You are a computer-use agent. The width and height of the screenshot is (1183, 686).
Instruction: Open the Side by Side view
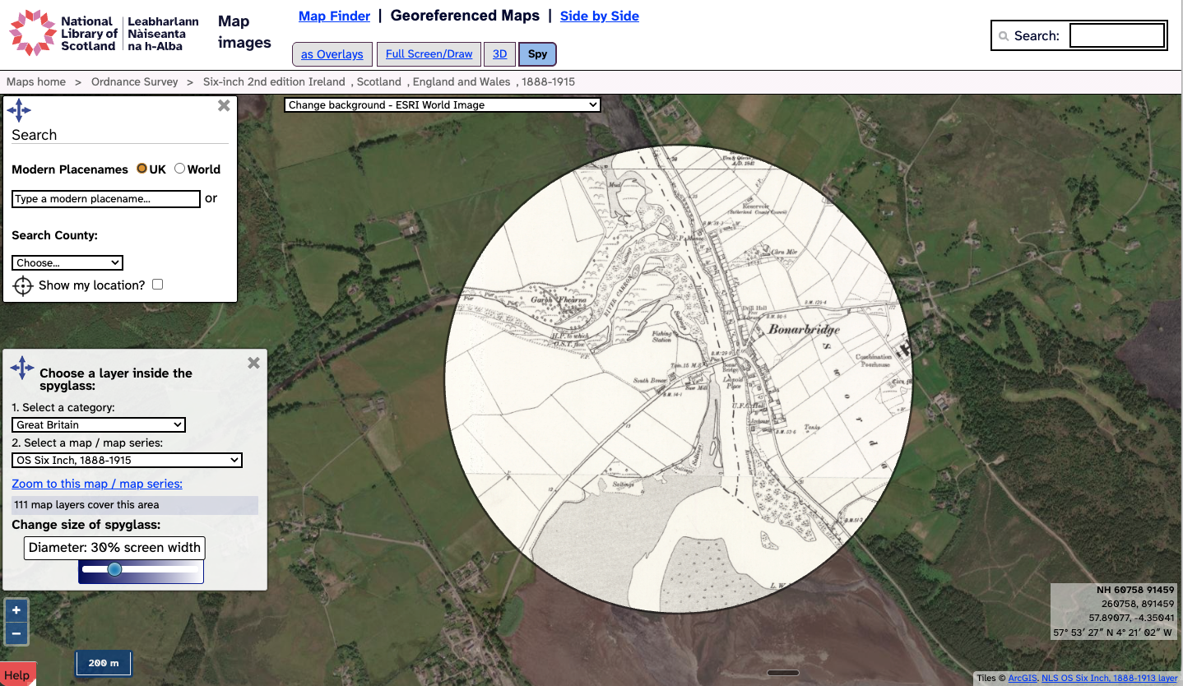pyautogui.click(x=599, y=16)
